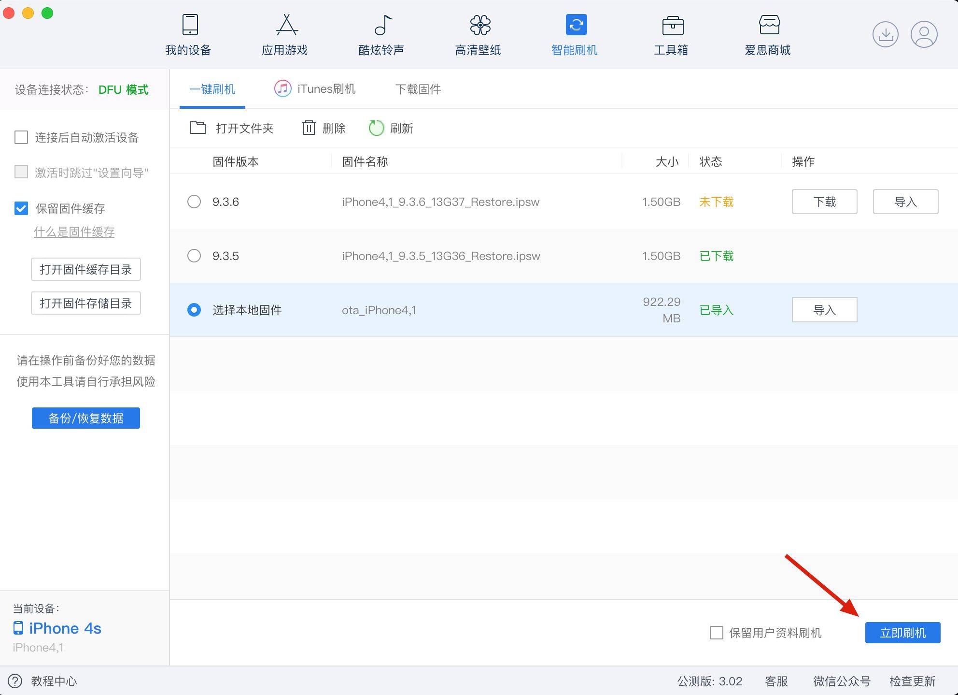
Task: Click Download (下载) for firmware 9.3.6
Action: (825, 202)
